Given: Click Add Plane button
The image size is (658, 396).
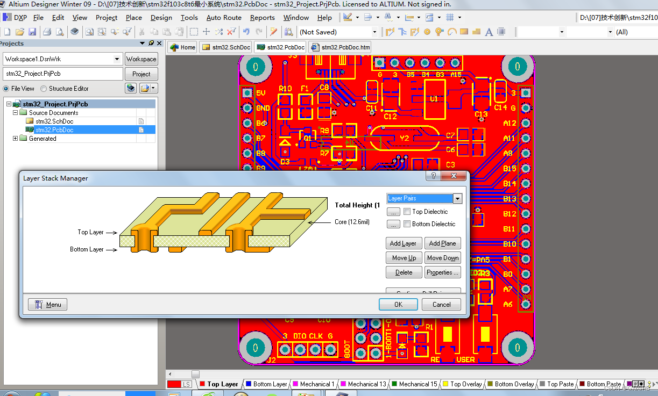Looking at the screenshot, I should pos(443,243).
